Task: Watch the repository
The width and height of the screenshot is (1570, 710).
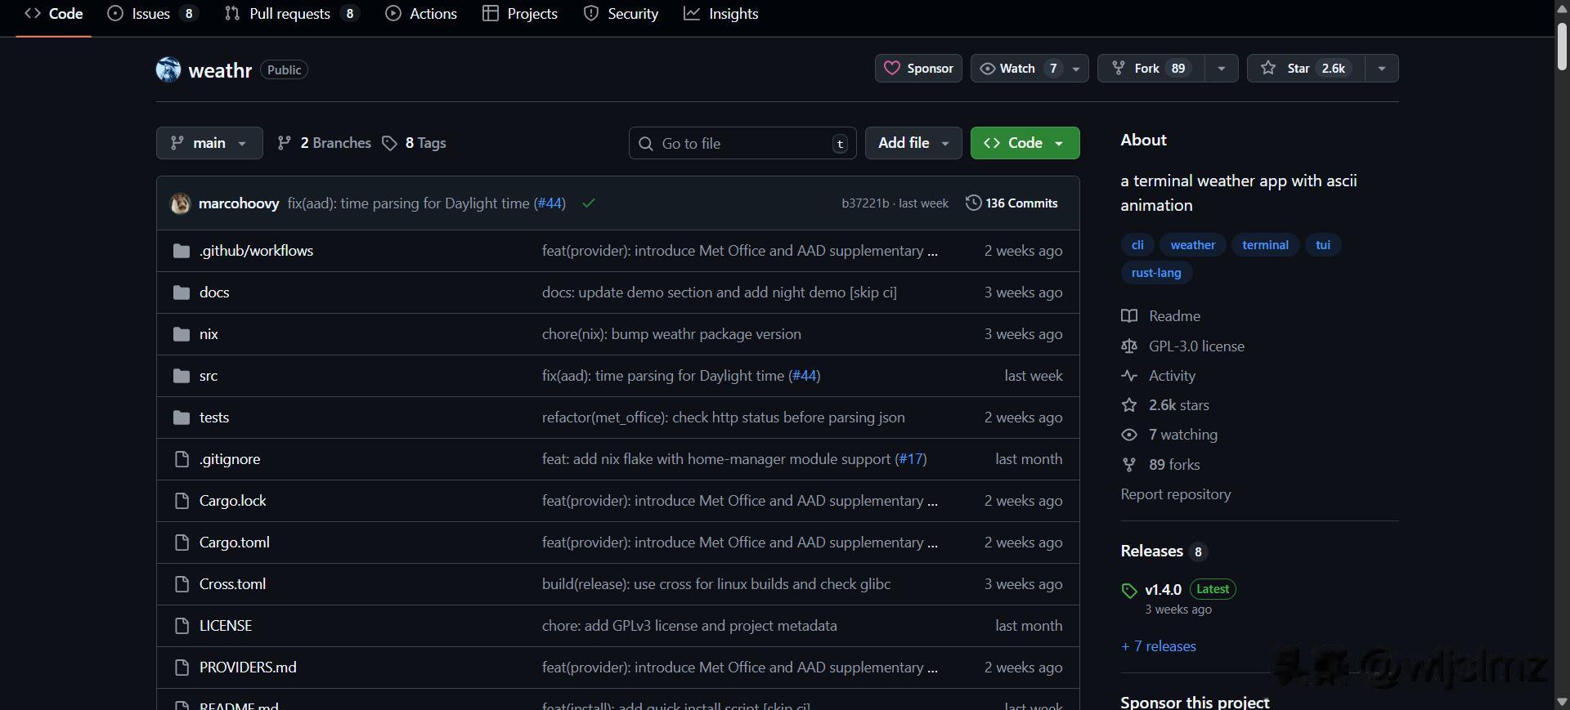Action: [x=1020, y=69]
